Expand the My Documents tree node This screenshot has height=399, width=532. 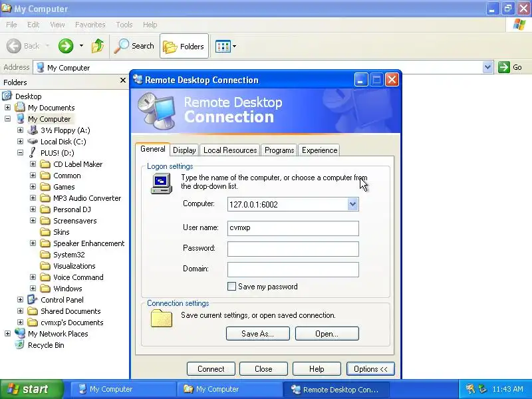[x=7, y=108]
